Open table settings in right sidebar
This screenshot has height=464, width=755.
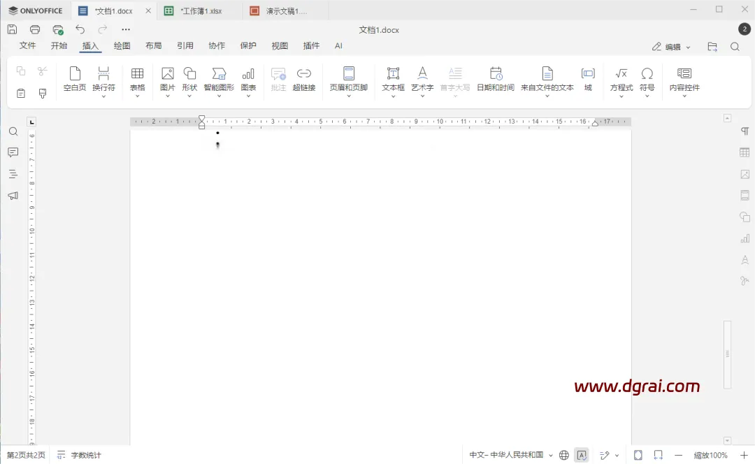745,152
